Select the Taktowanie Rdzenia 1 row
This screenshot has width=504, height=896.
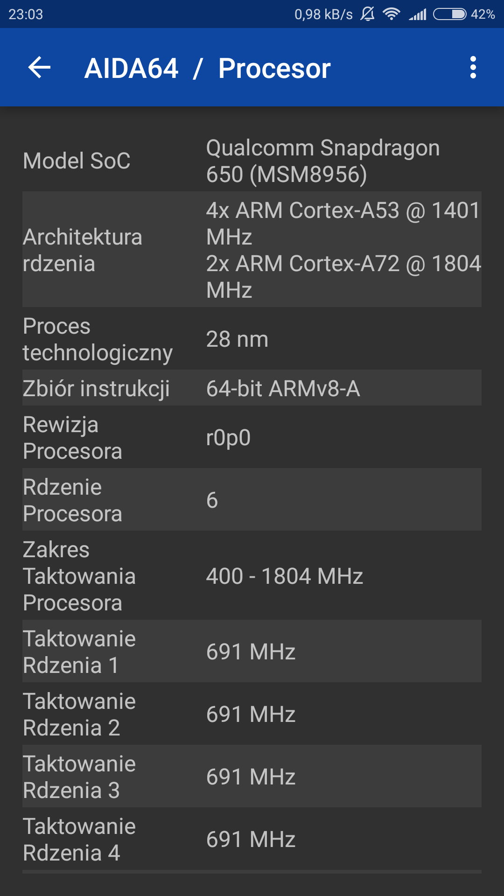coord(252,651)
